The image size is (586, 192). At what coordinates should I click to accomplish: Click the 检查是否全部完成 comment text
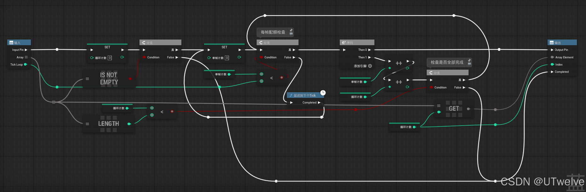coord(447,62)
